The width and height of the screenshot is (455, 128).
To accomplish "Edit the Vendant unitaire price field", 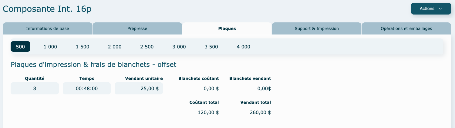I will [139, 89].
